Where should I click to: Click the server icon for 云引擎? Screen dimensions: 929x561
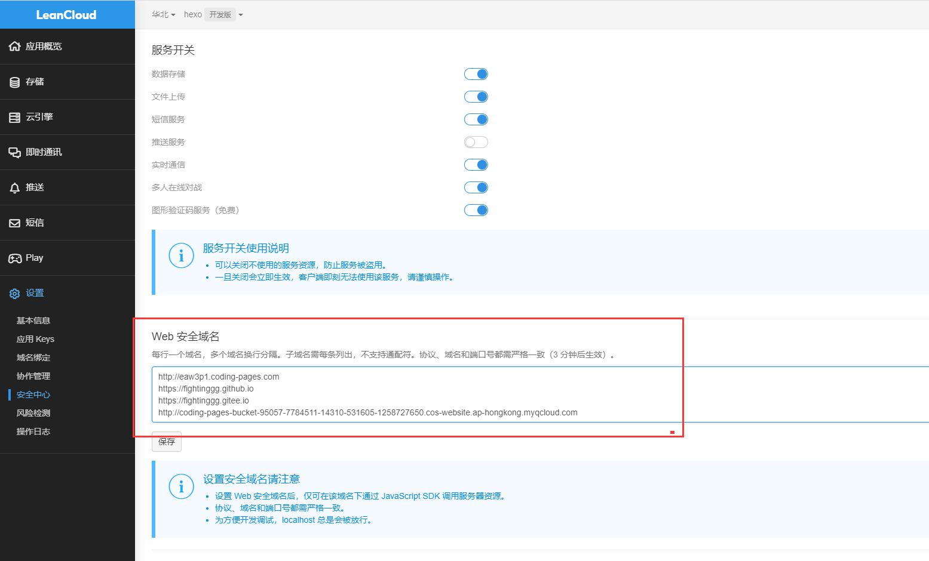coord(14,118)
